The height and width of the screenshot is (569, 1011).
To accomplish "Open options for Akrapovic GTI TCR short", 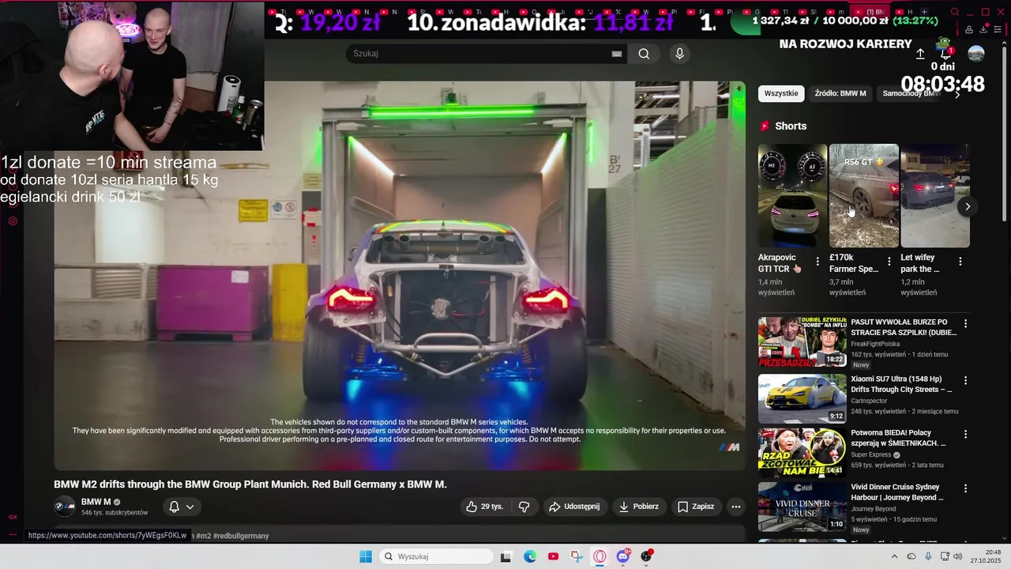I will [817, 262].
